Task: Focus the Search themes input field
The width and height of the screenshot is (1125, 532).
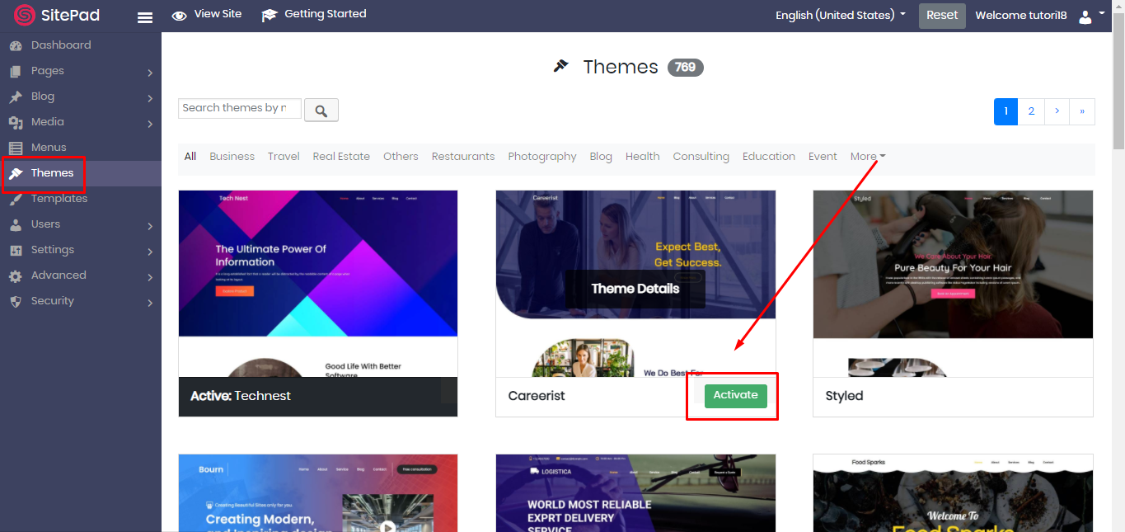Action: pyautogui.click(x=240, y=108)
